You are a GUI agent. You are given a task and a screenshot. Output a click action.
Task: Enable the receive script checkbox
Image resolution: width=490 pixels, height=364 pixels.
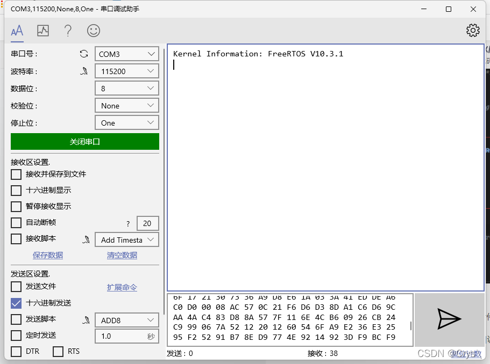[x=16, y=239]
